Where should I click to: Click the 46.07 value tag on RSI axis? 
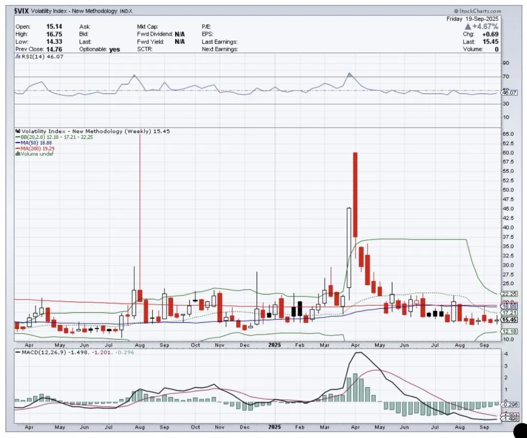click(509, 92)
